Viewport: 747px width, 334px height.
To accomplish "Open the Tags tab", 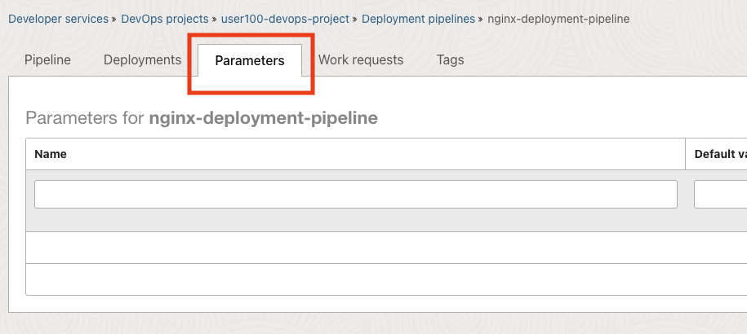I will click(450, 59).
